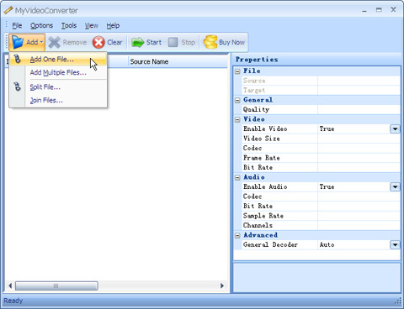Select the Quality property row
Screen dimensions: 404x309
pos(321,109)
